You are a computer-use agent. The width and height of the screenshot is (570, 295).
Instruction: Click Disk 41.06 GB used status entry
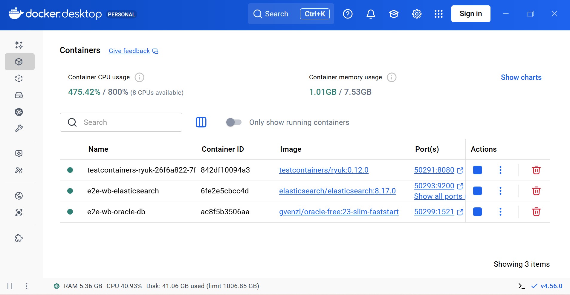[x=203, y=286]
